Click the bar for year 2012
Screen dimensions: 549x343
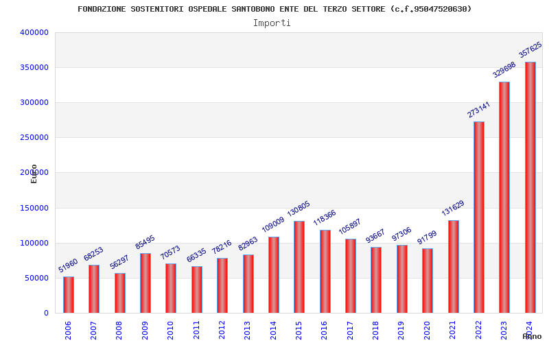[x=222, y=285]
